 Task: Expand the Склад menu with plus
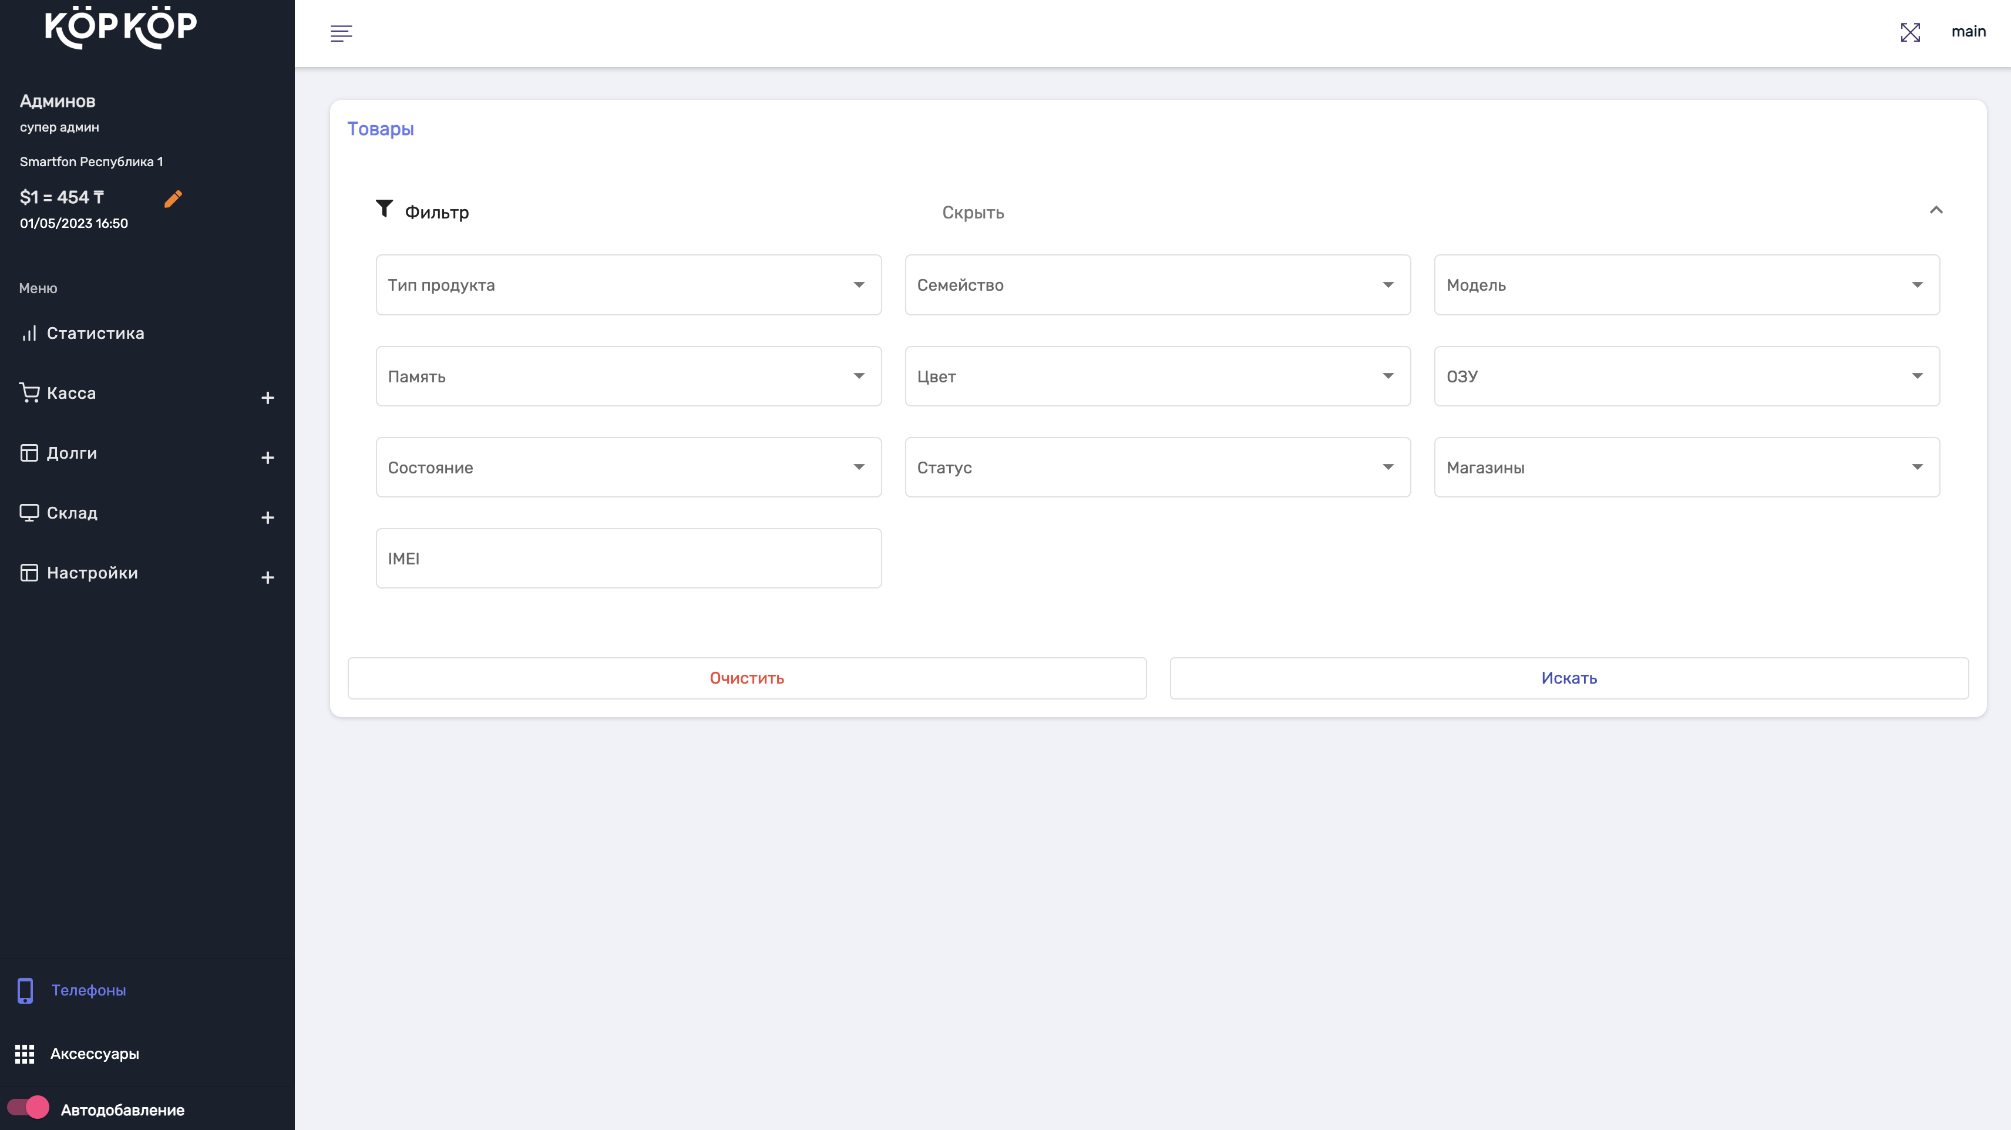pyautogui.click(x=267, y=518)
